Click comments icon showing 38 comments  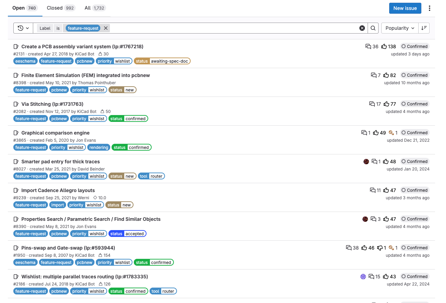tap(349, 248)
